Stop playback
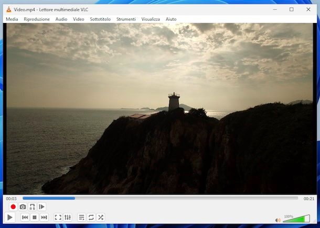The height and width of the screenshot is (228, 320). click(x=35, y=218)
